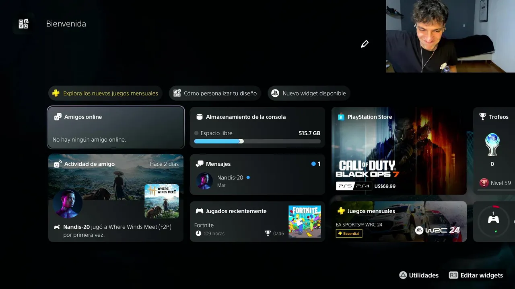Click the storage free space bar
Screen dimensions: 515x289
click(x=257, y=141)
